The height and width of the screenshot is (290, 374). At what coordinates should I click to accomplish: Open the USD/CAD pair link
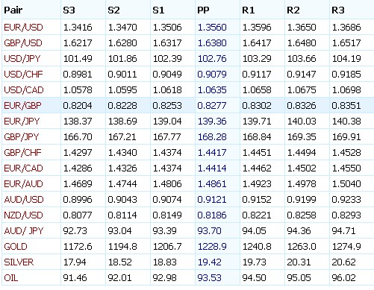24,90
